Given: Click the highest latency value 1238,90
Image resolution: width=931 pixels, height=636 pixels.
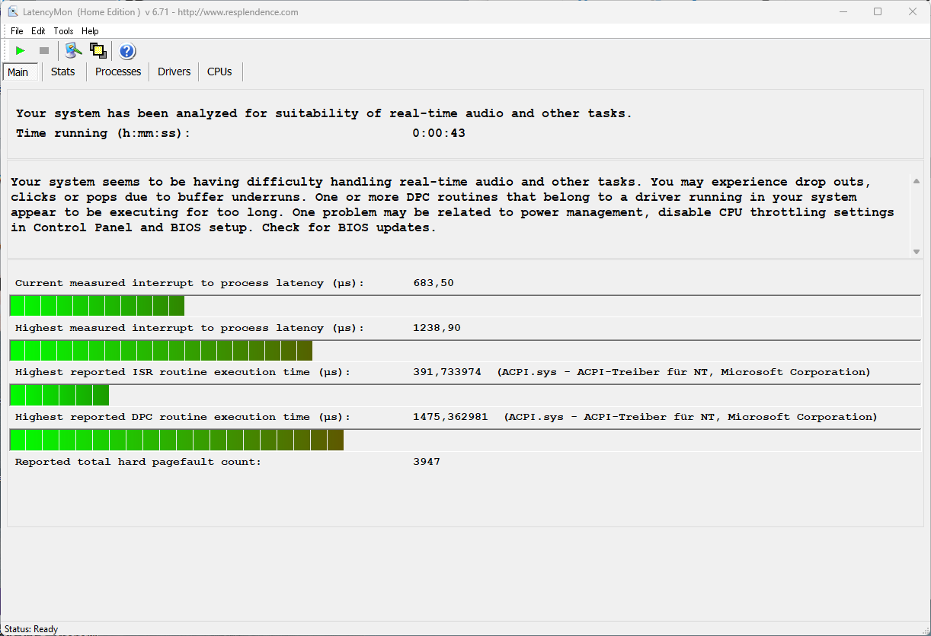Looking at the screenshot, I should coord(437,328).
